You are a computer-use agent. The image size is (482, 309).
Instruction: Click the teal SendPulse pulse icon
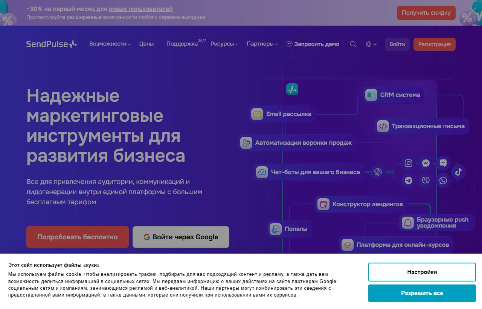click(x=292, y=89)
